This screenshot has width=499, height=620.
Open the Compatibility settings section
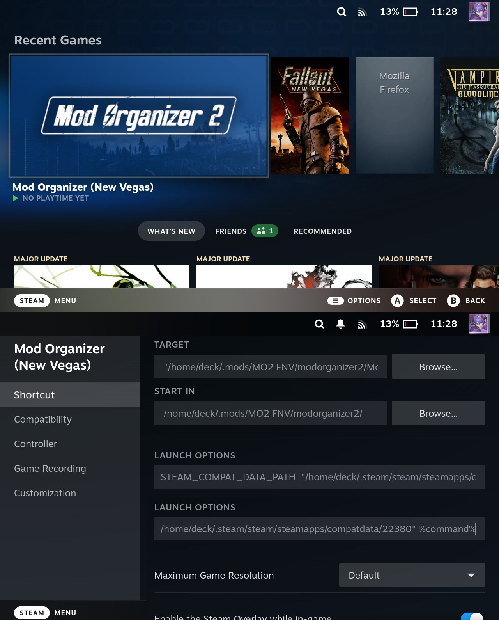click(x=70, y=419)
